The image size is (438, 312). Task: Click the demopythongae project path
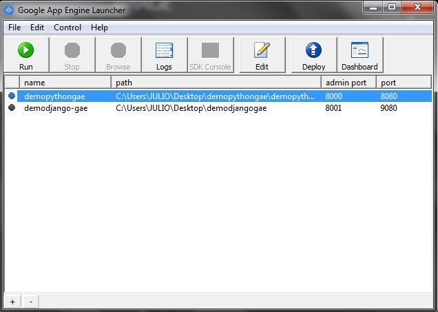[216, 96]
